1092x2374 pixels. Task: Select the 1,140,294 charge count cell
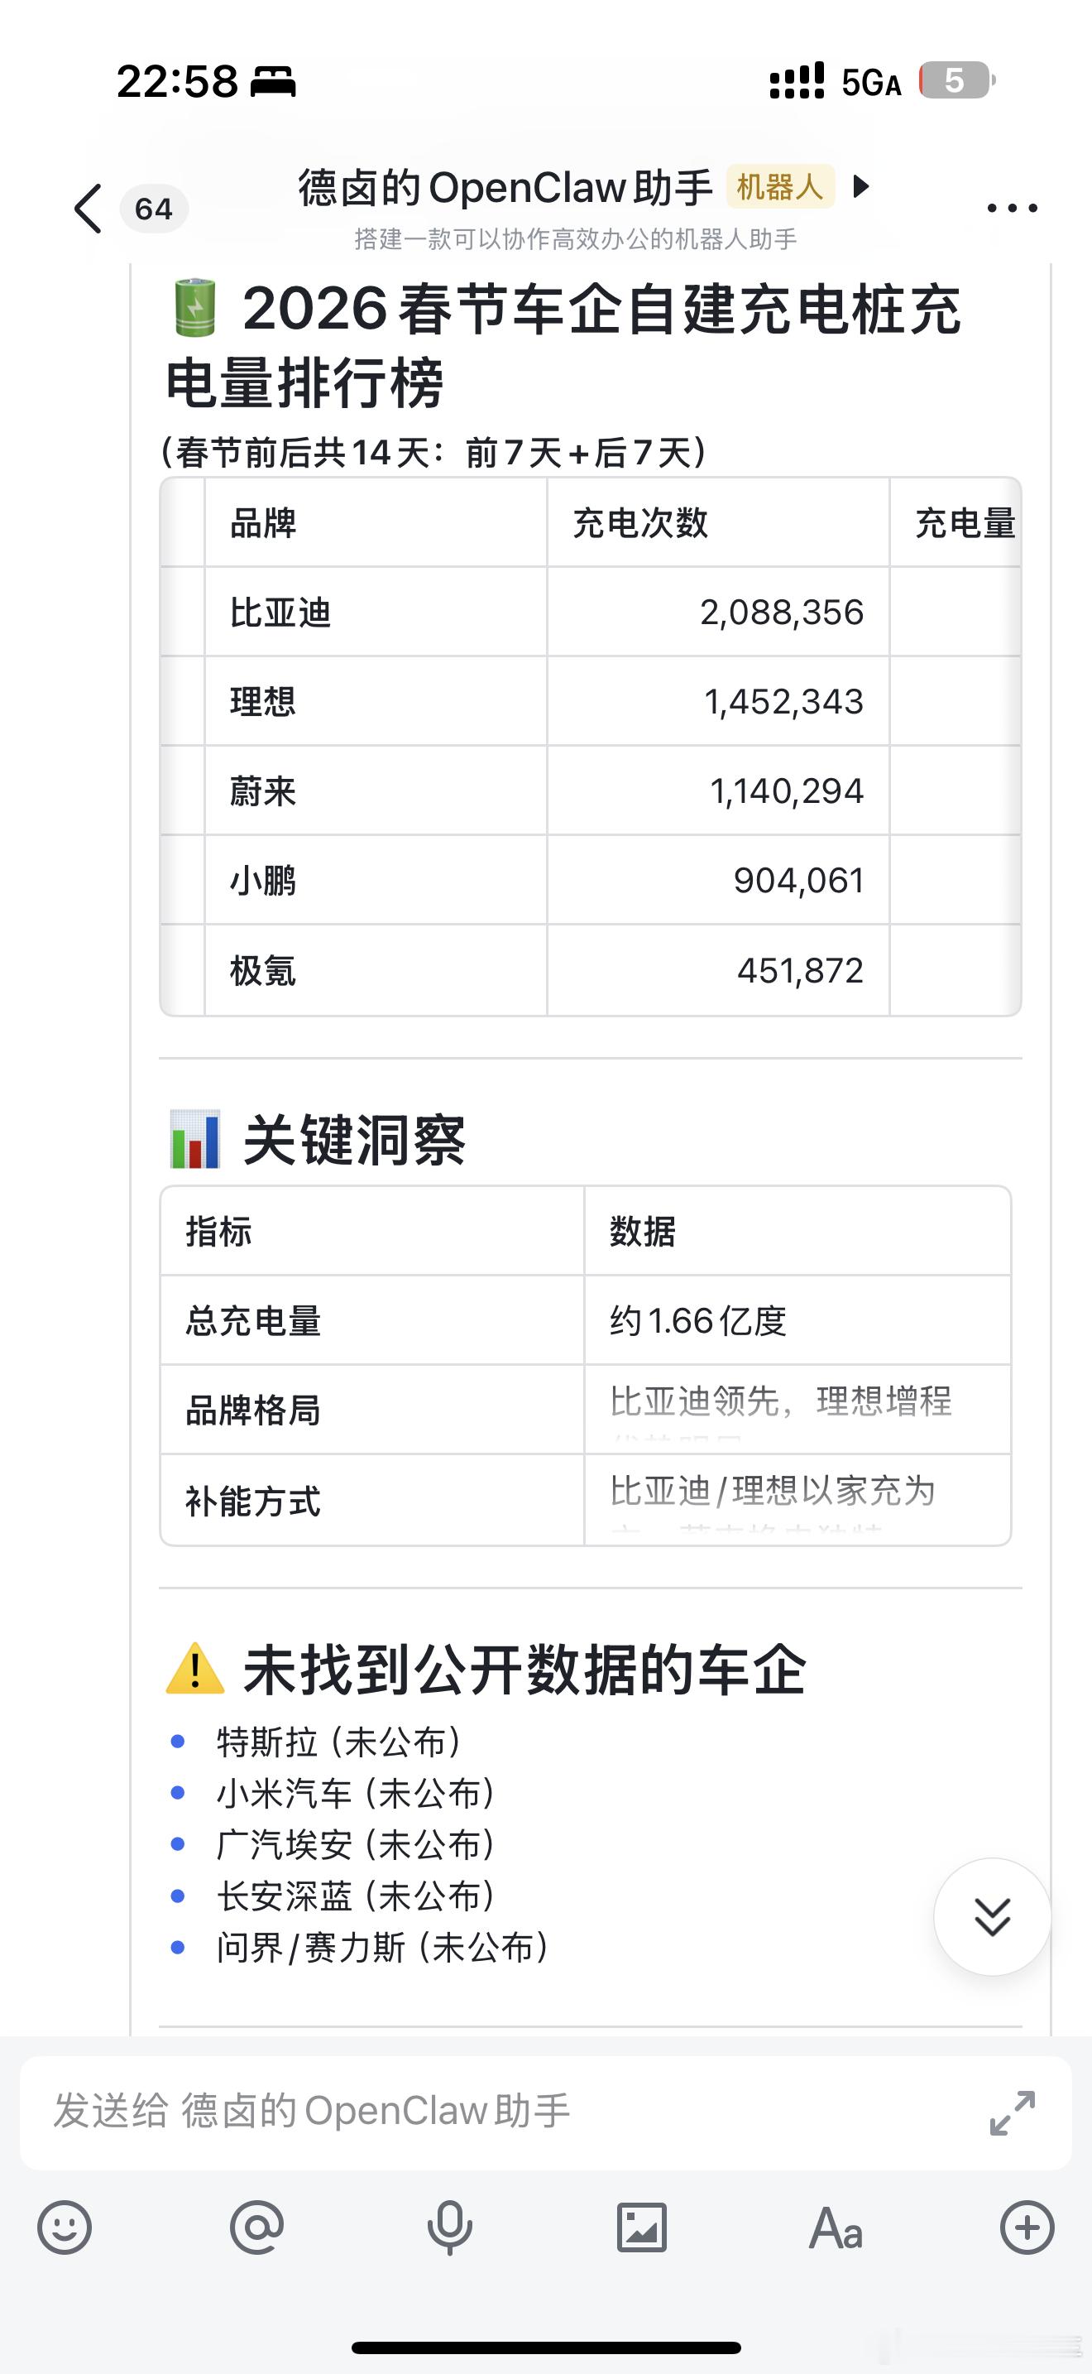[718, 791]
